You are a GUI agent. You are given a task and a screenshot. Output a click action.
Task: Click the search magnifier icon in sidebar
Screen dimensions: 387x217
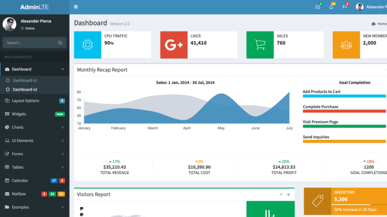coord(60,43)
